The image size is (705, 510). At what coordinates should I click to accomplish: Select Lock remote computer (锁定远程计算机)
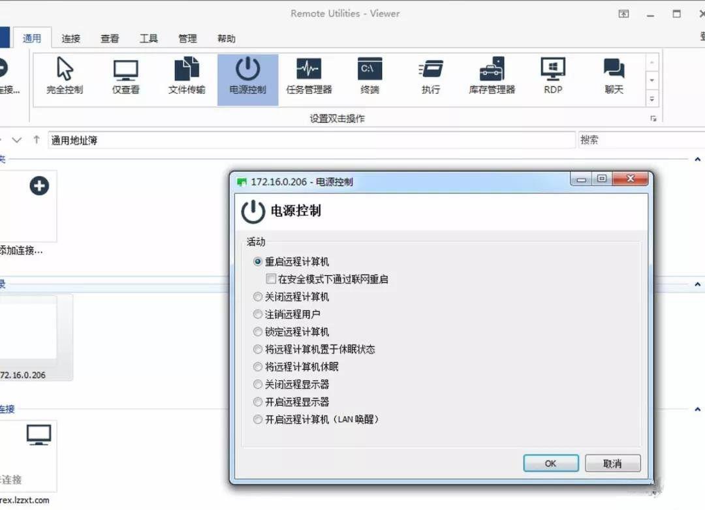[258, 331]
